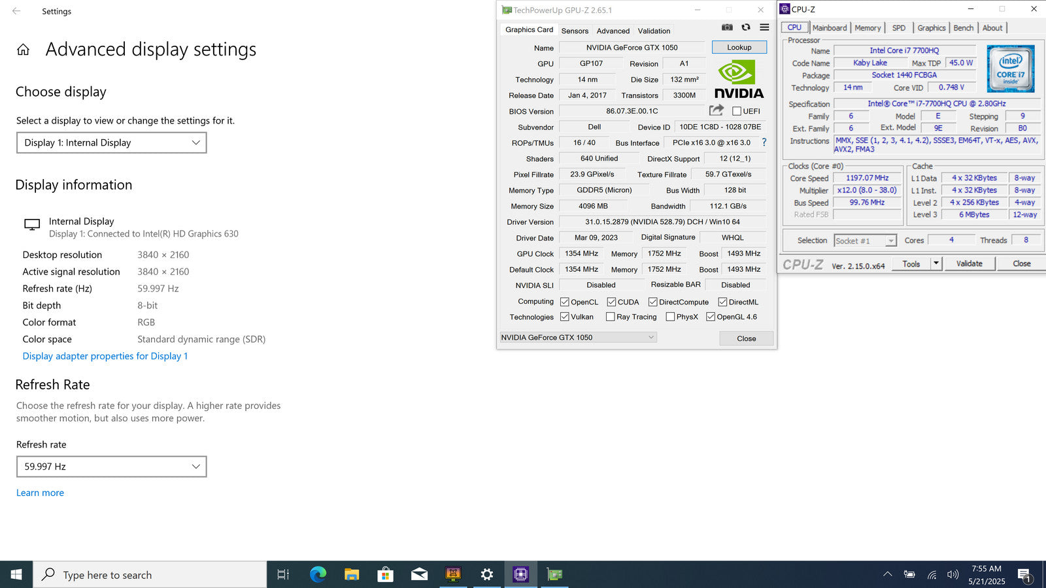
Task: Toggle the Ray Tracing checkbox
Action: (x=610, y=317)
